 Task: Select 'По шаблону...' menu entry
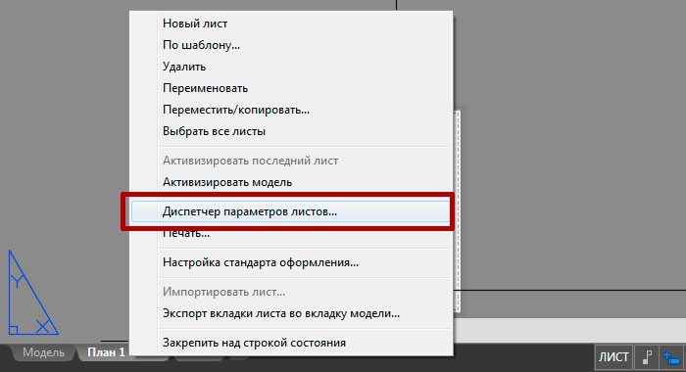point(291,45)
